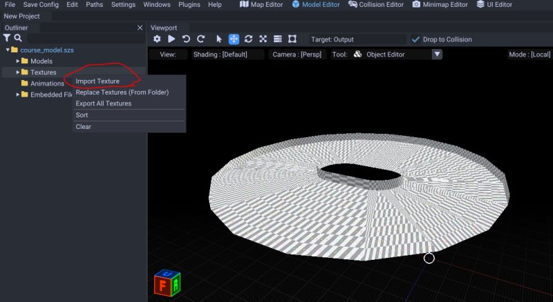Select the scale gizmo tool
Screen dimensions: 553x302
263,39
